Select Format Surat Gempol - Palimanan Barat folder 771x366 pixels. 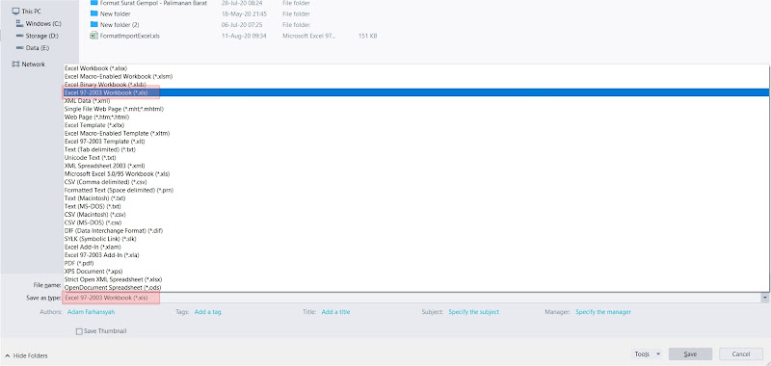(153, 3)
